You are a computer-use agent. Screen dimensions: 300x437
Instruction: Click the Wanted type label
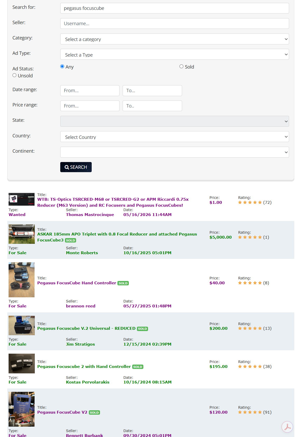click(x=17, y=214)
